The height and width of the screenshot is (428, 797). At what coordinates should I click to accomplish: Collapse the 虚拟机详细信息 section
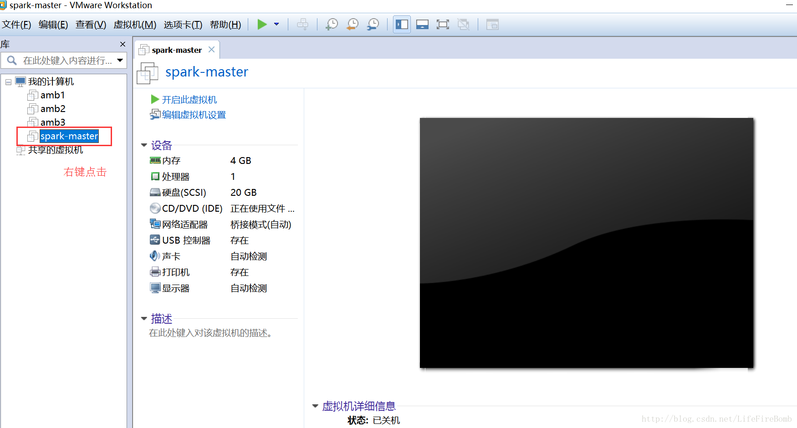[x=315, y=406]
